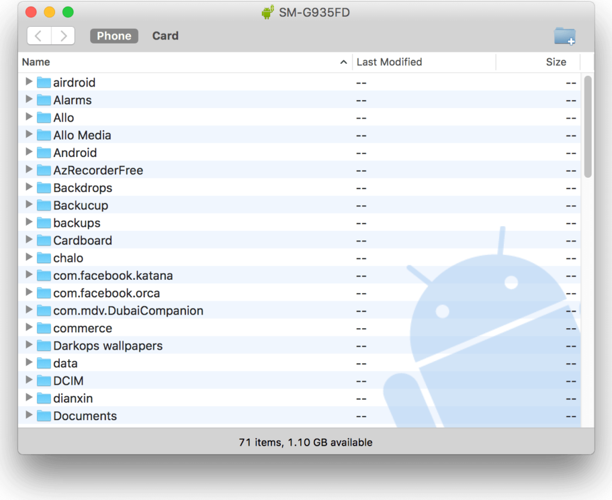This screenshot has height=500, width=612.
Task: Select the Alarms folder icon
Action: coord(44,100)
